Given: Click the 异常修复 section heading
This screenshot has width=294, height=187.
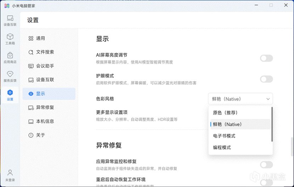Looking at the screenshot, I should (109, 145).
